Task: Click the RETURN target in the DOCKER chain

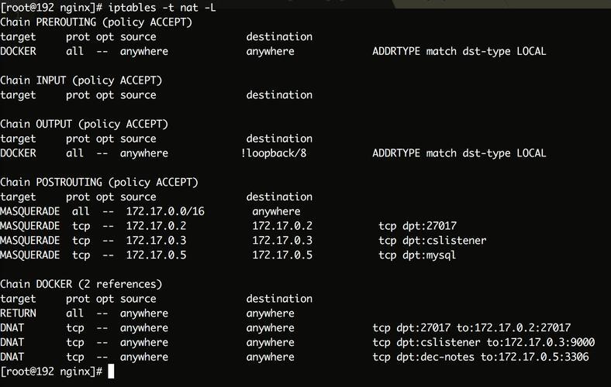Action: click(19, 313)
